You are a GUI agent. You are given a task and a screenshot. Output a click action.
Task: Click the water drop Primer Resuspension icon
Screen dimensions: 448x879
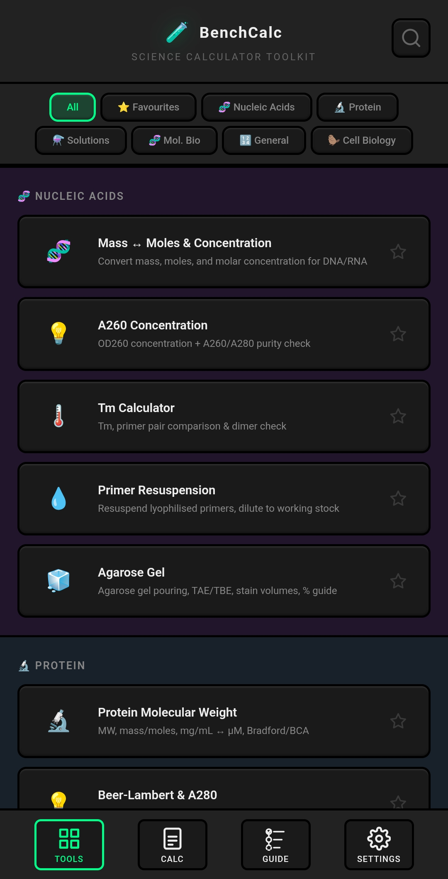tap(58, 498)
